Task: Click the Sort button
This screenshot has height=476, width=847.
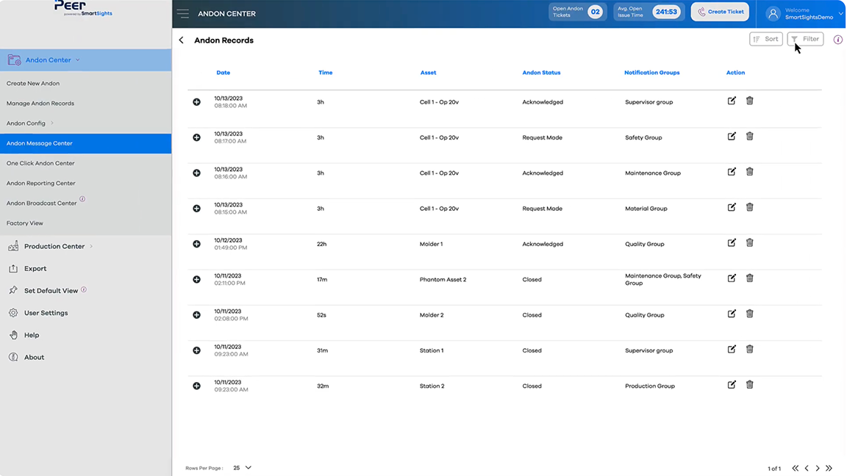Action: point(766,39)
